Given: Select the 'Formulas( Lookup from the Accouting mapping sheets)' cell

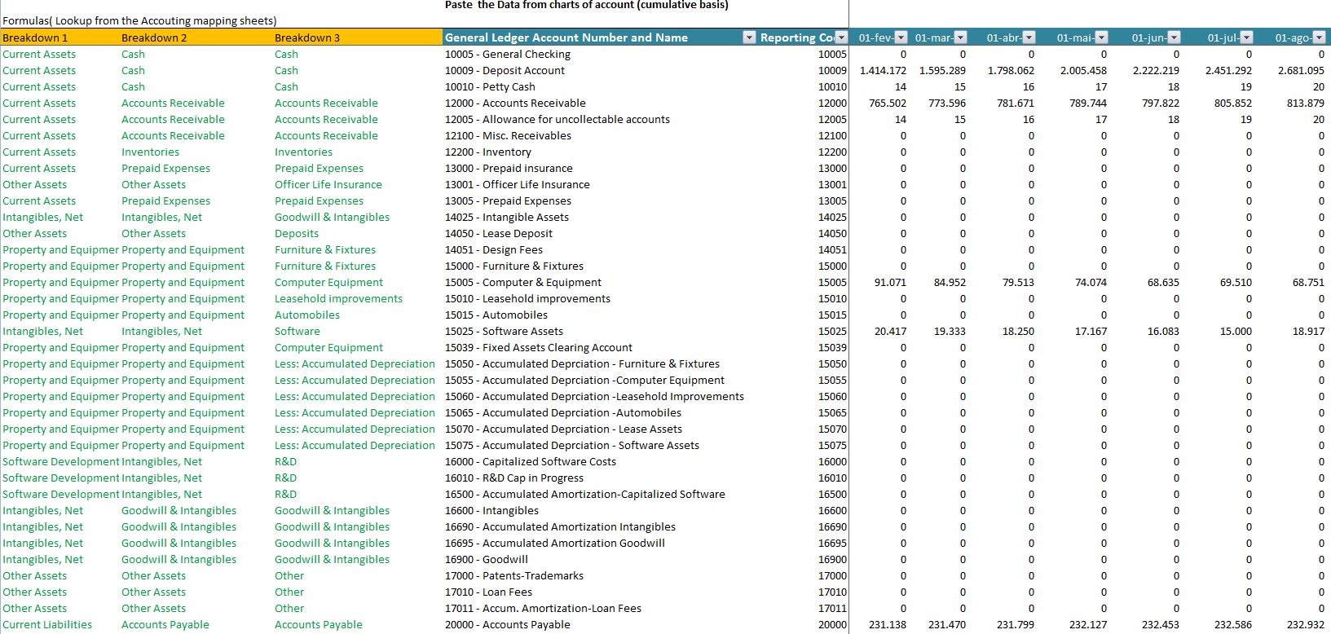Looking at the screenshot, I should click(x=139, y=21).
